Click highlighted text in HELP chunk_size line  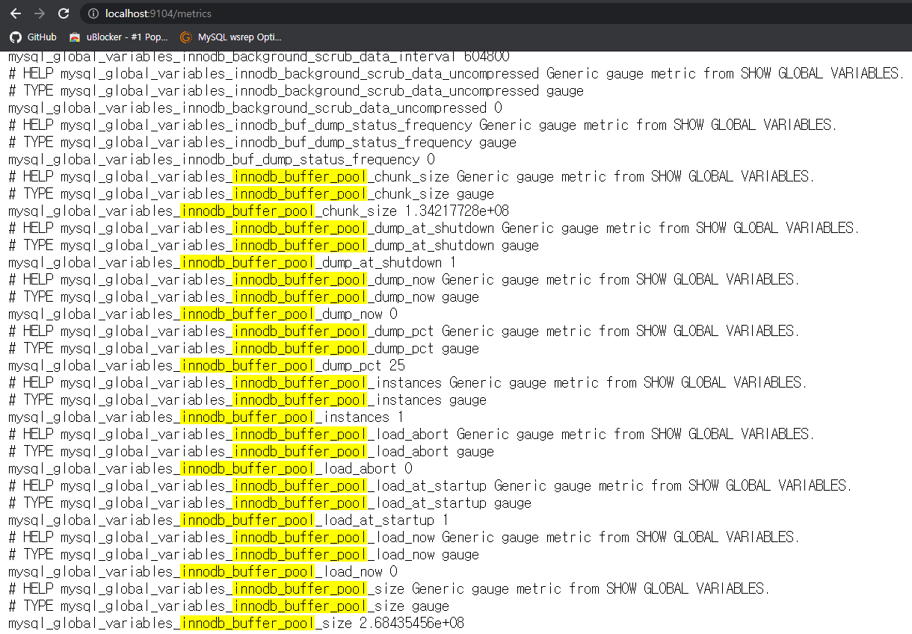(x=300, y=177)
